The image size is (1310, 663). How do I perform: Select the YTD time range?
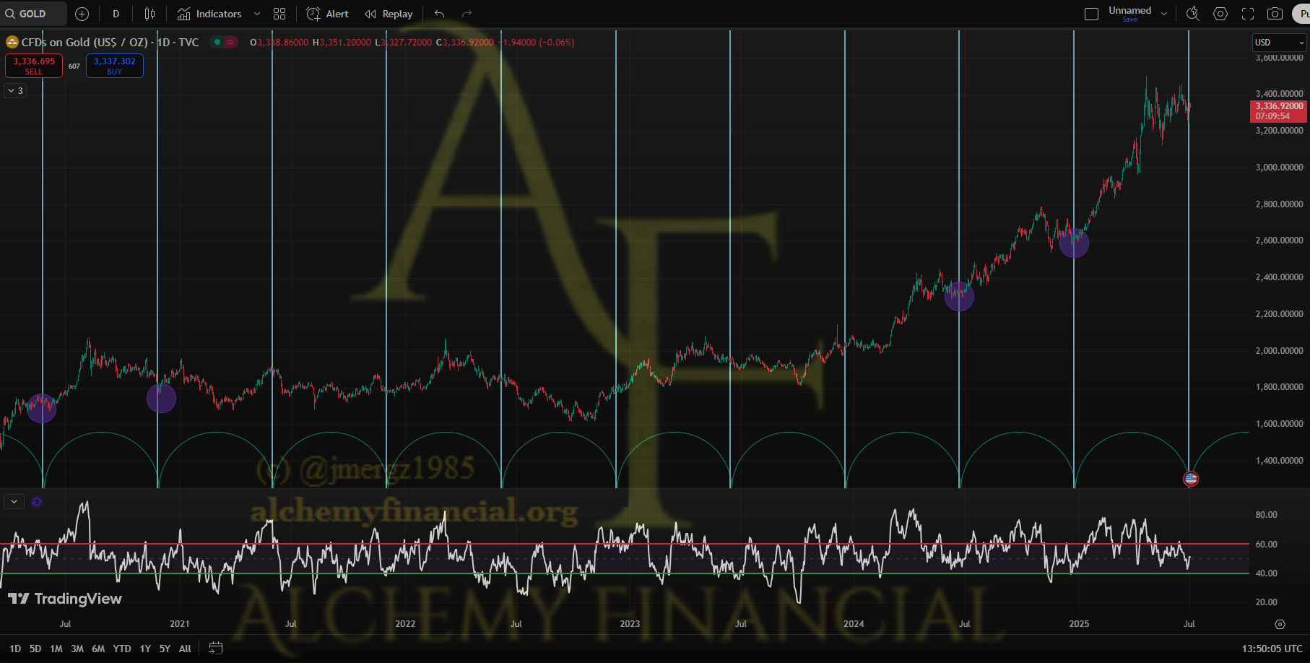[122, 649]
